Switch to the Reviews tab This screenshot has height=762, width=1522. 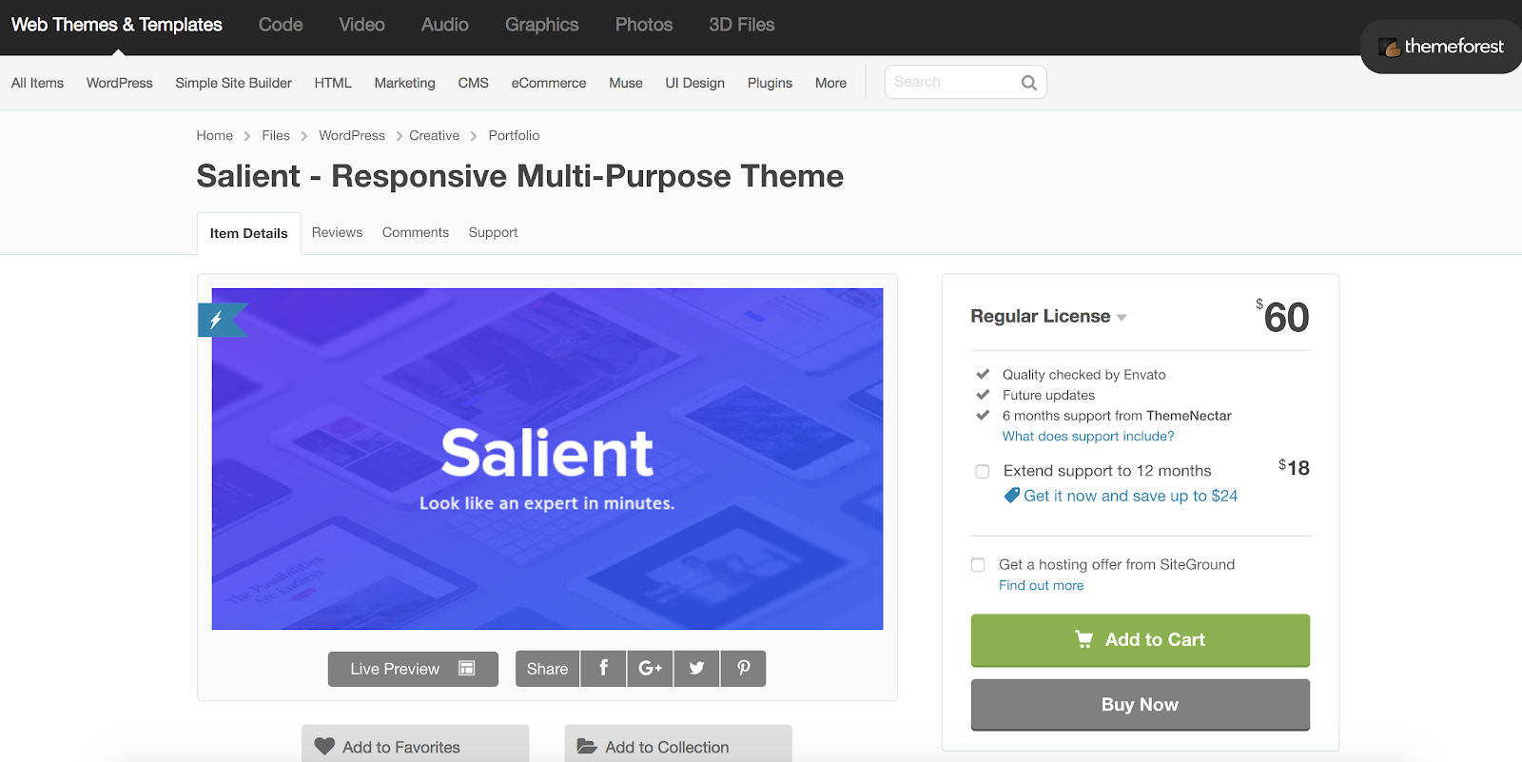click(x=337, y=232)
